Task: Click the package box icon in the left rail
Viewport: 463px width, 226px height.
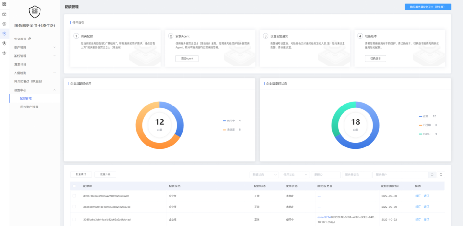Action: coord(4,14)
